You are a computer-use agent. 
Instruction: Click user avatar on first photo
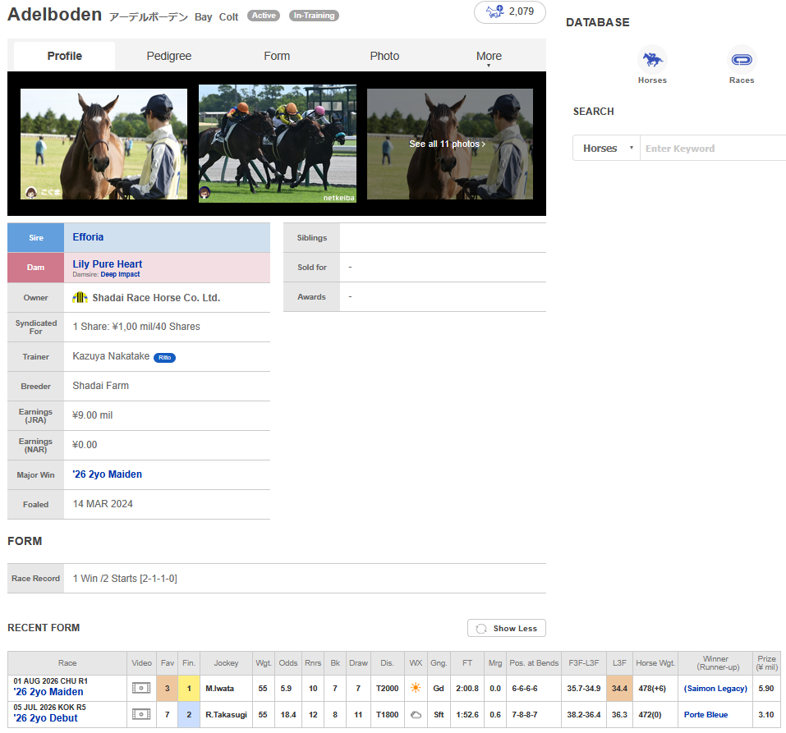pyautogui.click(x=30, y=192)
